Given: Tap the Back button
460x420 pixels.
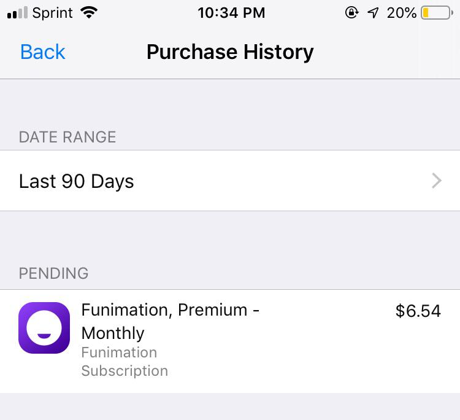Looking at the screenshot, I should 42,52.
